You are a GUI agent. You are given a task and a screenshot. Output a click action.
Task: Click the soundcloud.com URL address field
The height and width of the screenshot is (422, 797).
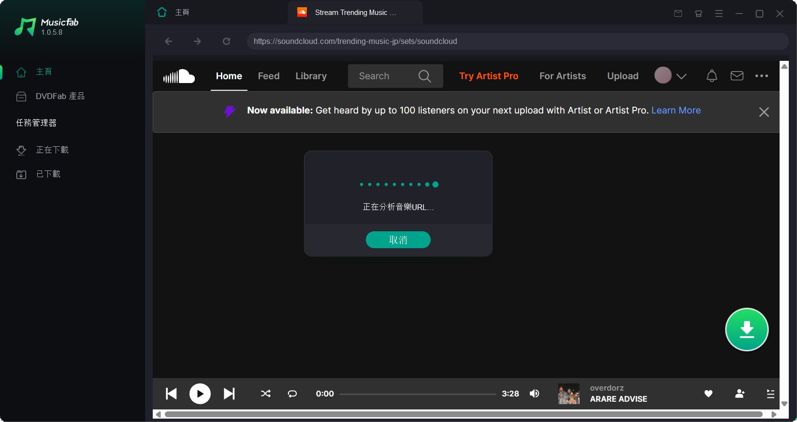[518, 42]
